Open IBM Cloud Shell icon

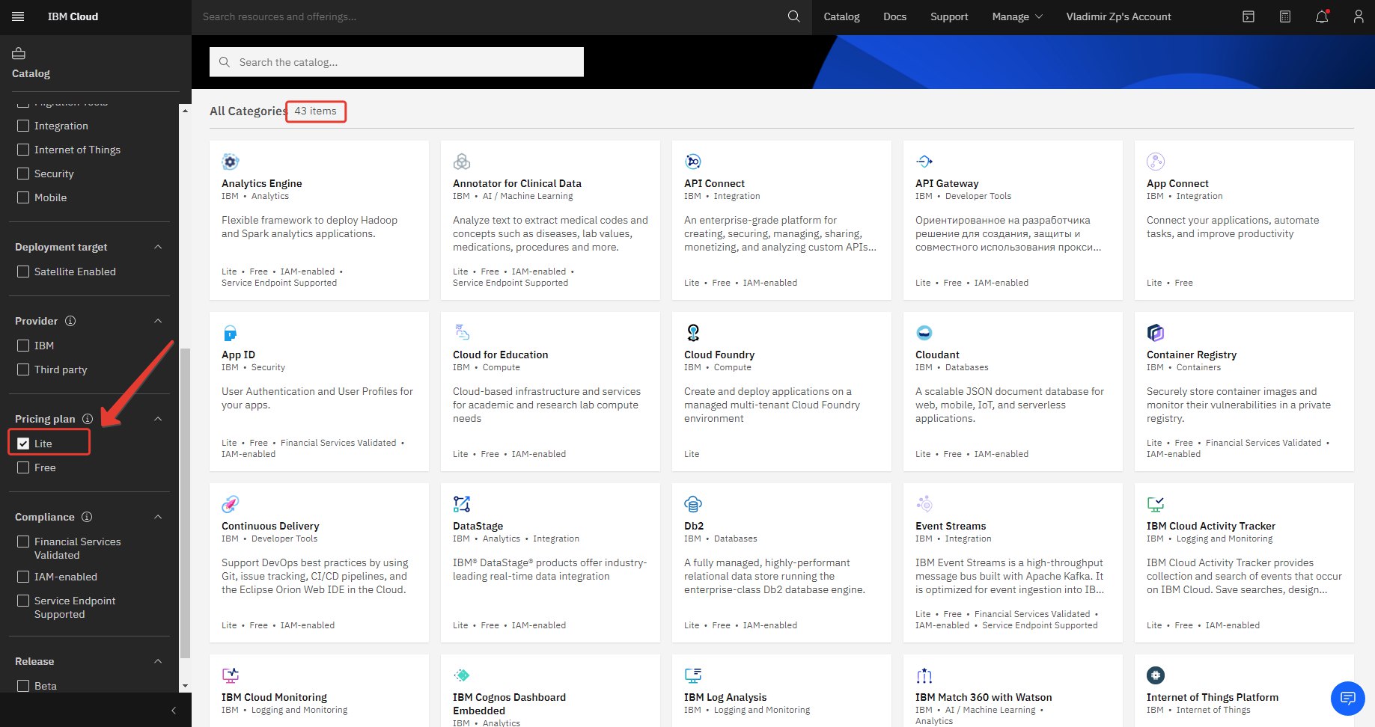1249,16
